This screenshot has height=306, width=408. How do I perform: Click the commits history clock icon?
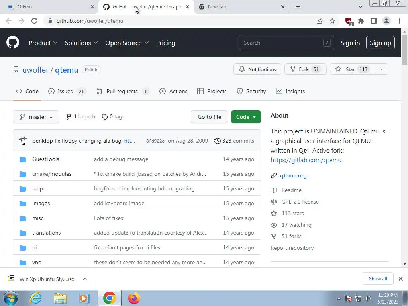click(x=217, y=141)
